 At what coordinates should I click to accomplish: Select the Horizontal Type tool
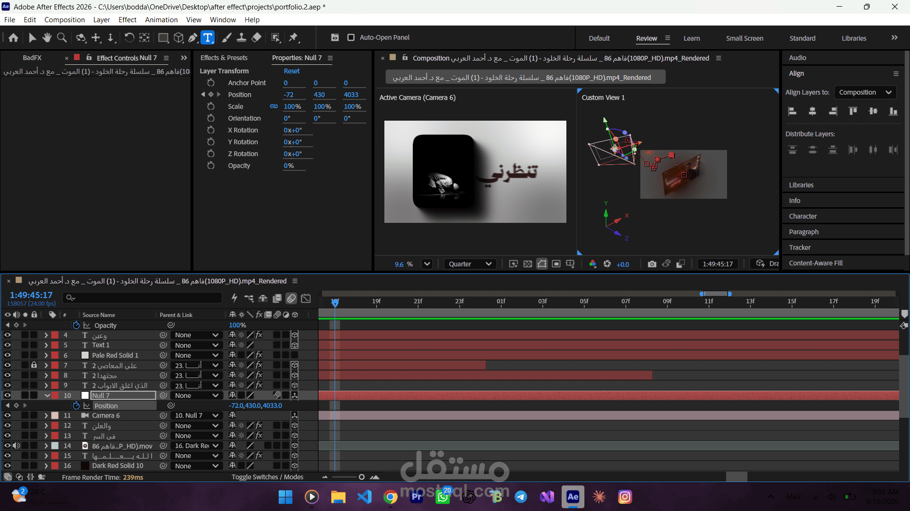[x=208, y=37]
